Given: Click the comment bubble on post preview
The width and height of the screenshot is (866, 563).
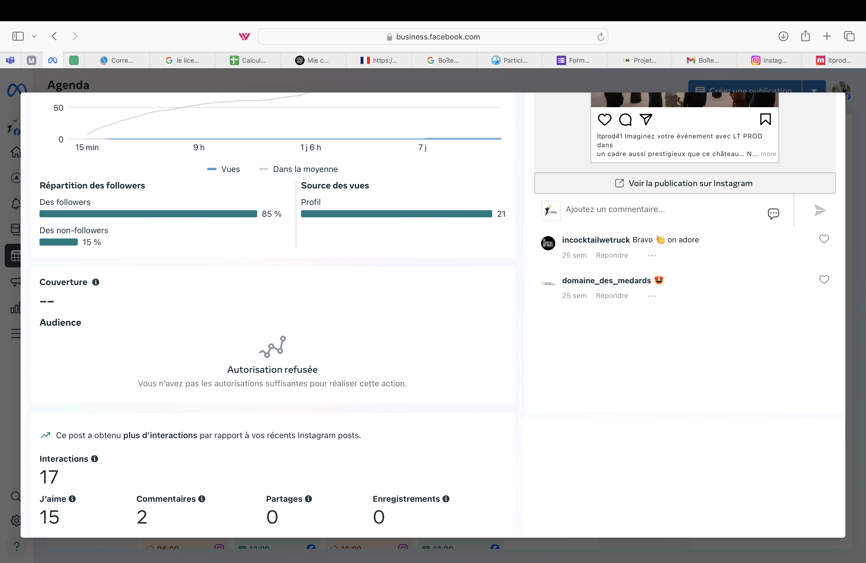Looking at the screenshot, I should click(625, 119).
